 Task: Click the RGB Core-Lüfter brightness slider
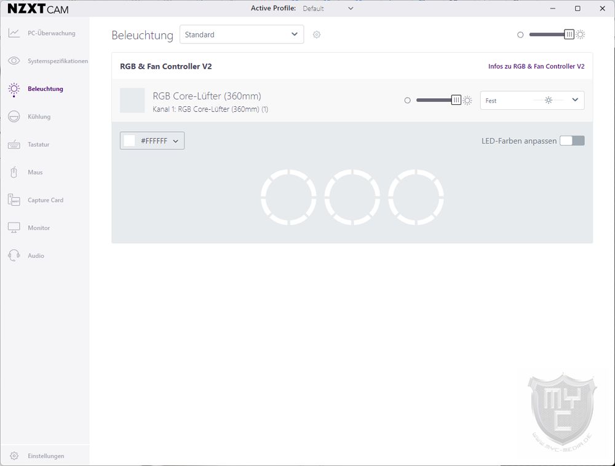point(438,100)
